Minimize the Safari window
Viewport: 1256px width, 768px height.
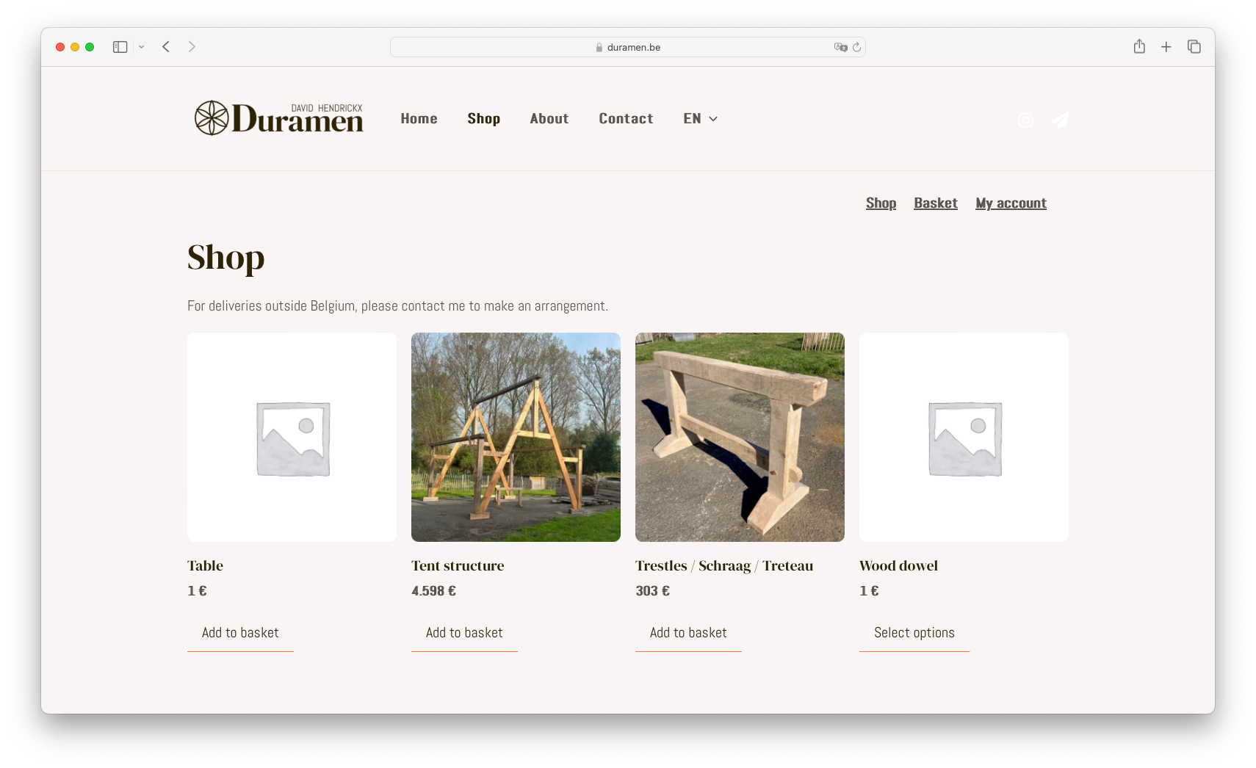click(x=75, y=47)
